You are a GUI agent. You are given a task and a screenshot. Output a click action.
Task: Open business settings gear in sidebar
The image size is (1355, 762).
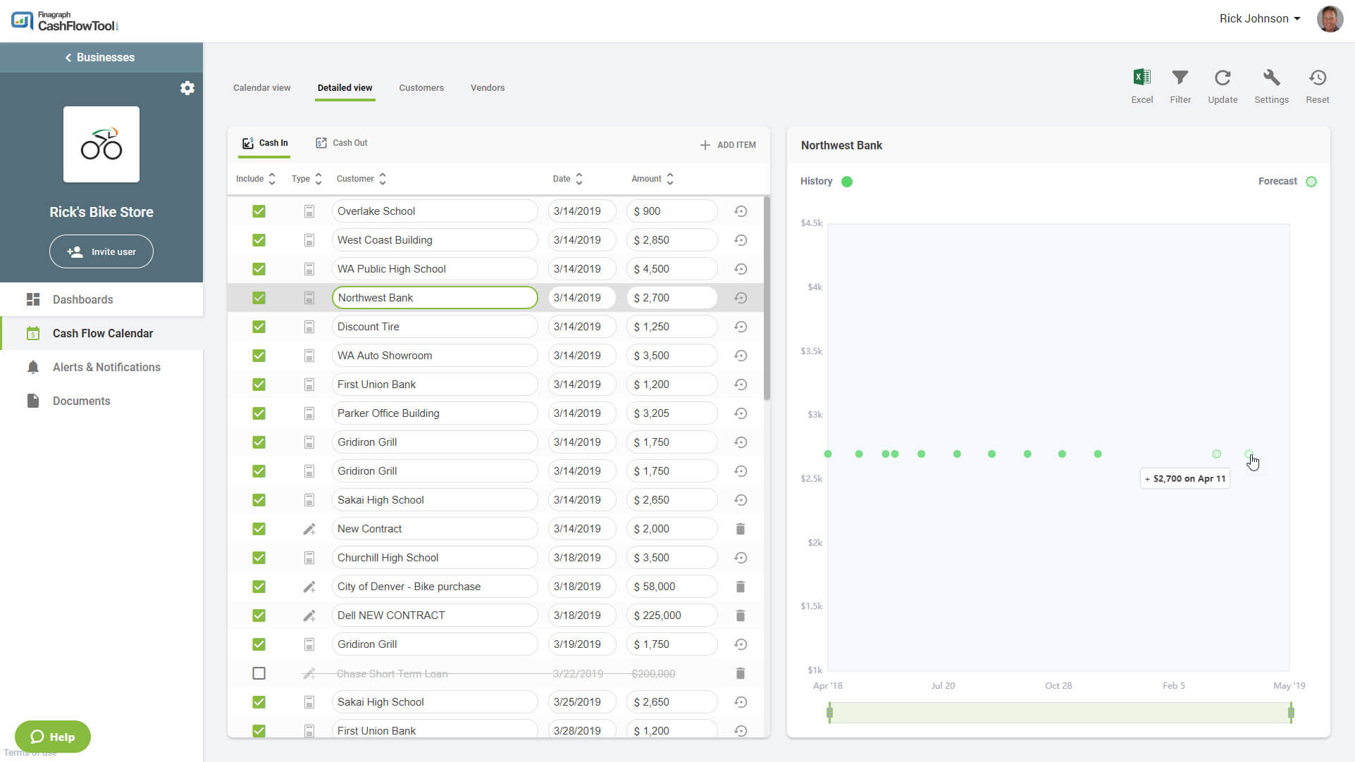tap(187, 88)
